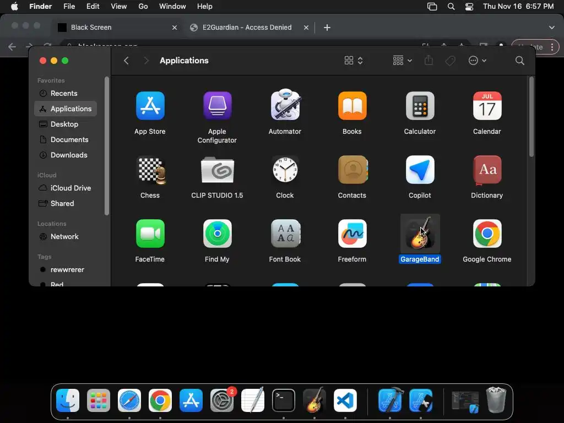
Task: Select the Dictionary app icon
Action: pyautogui.click(x=487, y=170)
